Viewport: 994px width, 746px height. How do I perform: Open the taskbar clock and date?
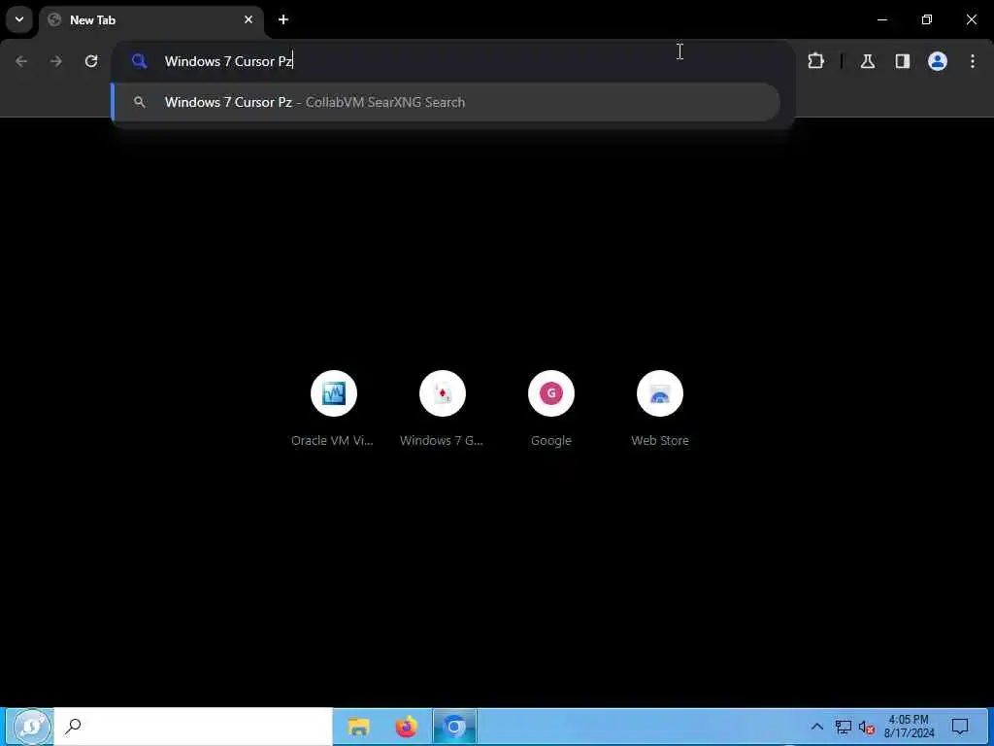[909, 727]
